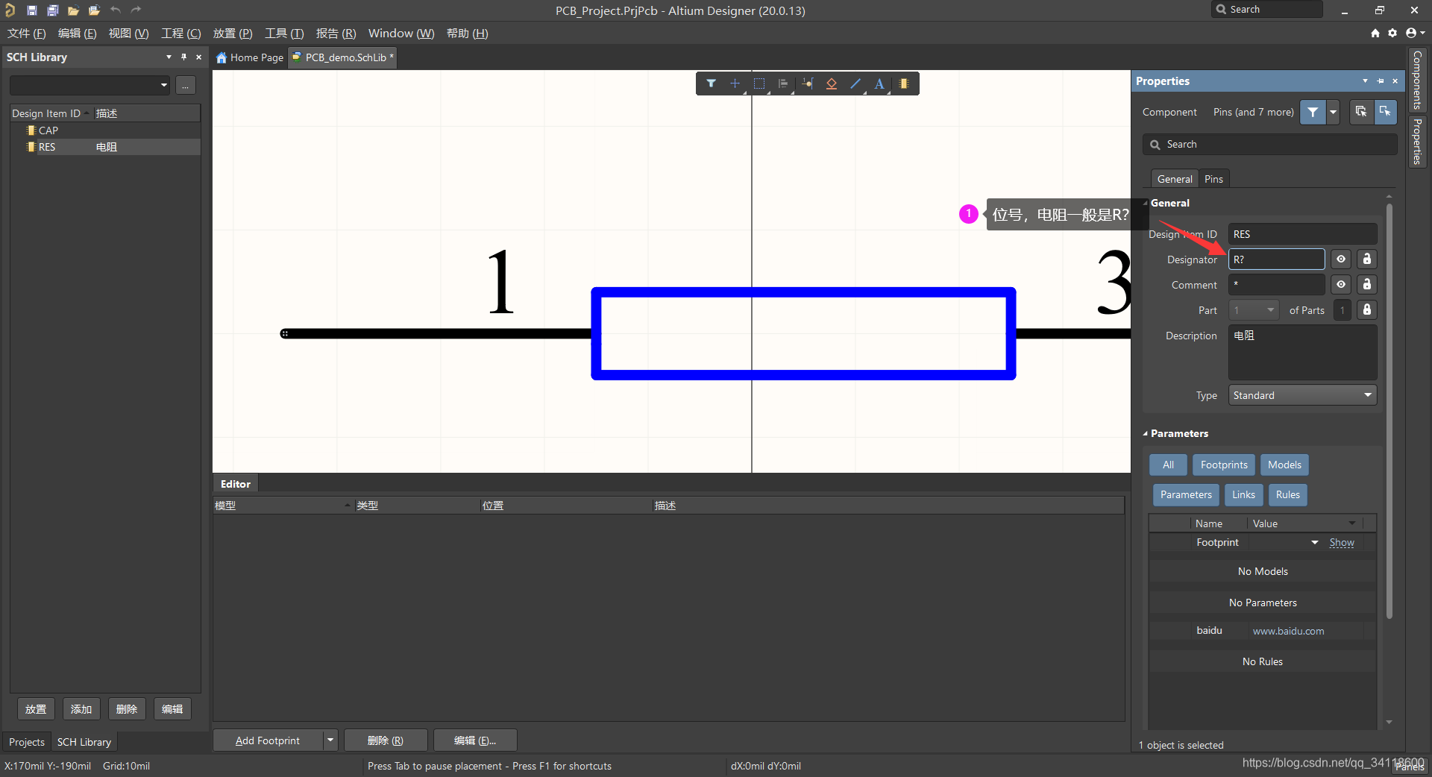Click the Save icon in title bar
Viewport: 1432px width, 777px height.
[x=32, y=10]
